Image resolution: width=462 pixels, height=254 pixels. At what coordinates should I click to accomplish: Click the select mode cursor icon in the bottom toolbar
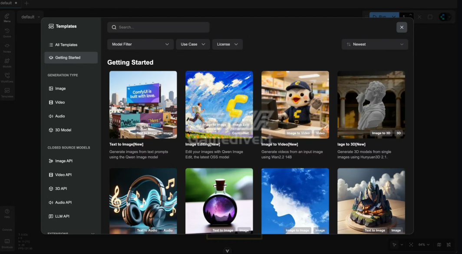[394, 244]
